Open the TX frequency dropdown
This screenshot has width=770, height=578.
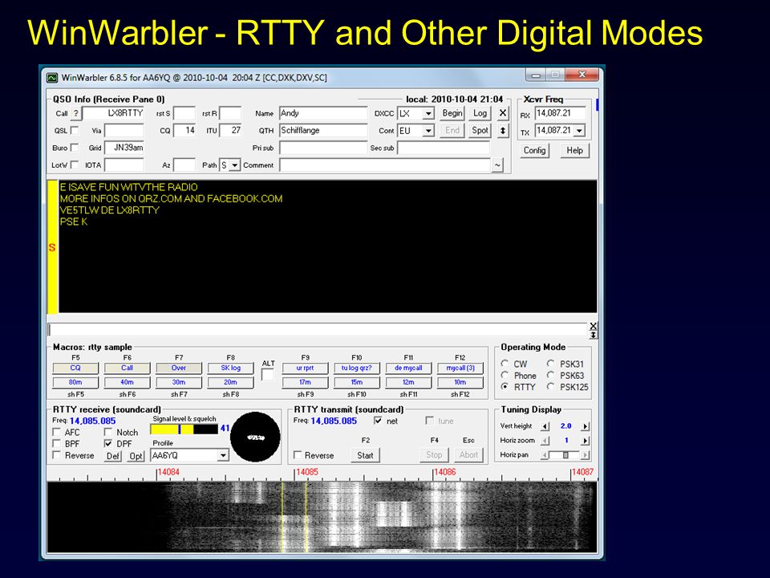tap(580, 131)
